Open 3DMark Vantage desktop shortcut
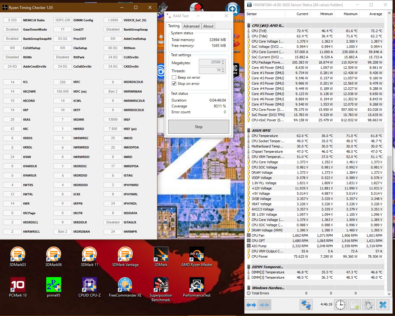Viewport: 395px width, 316px height. pyautogui.click(x=125, y=256)
